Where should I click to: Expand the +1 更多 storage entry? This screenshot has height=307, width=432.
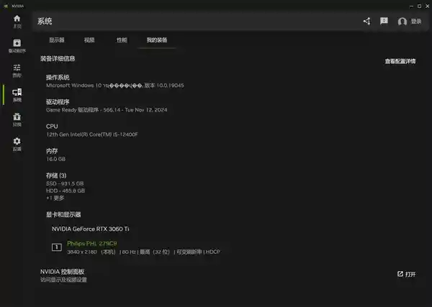(x=55, y=198)
